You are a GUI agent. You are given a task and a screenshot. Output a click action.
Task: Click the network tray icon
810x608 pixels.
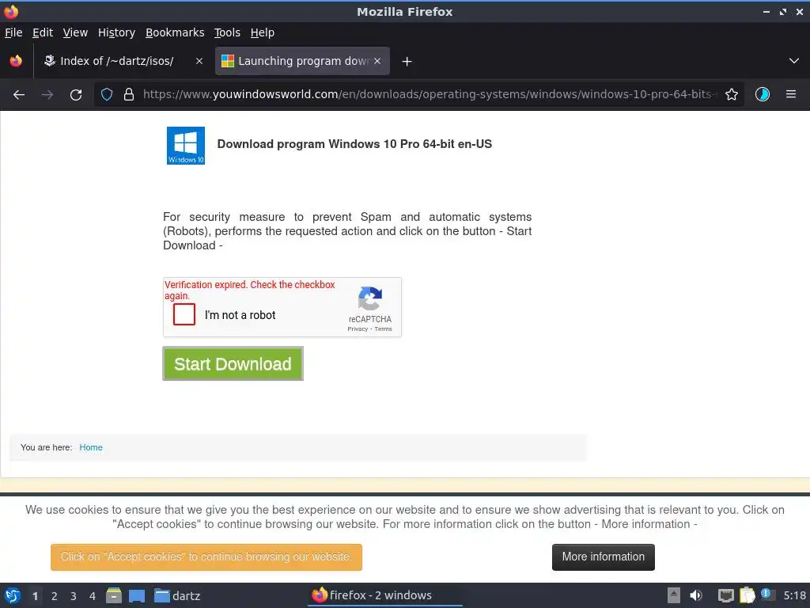pos(726,595)
